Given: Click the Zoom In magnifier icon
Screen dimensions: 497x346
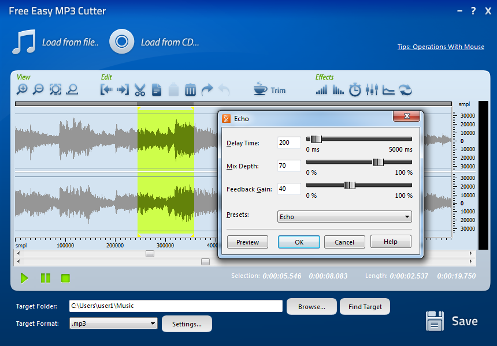Looking at the screenshot, I should (x=22, y=90).
